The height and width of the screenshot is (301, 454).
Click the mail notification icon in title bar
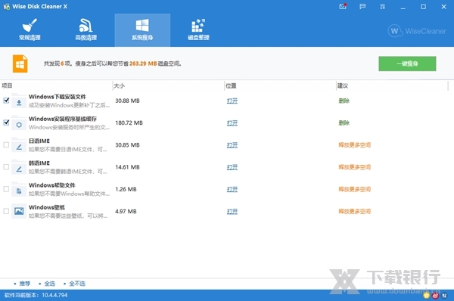click(x=343, y=6)
